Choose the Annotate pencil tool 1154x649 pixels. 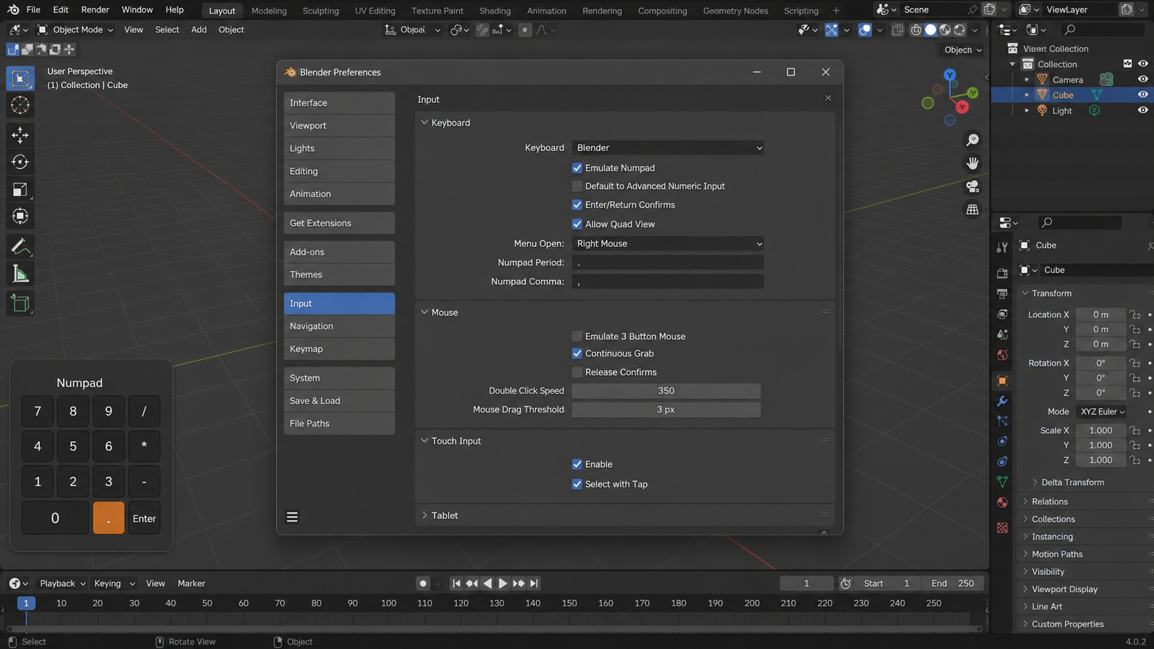pyautogui.click(x=20, y=246)
